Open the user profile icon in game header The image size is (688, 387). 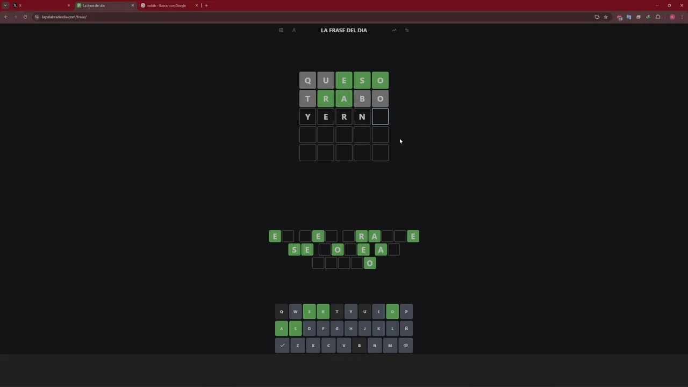tap(294, 30)
